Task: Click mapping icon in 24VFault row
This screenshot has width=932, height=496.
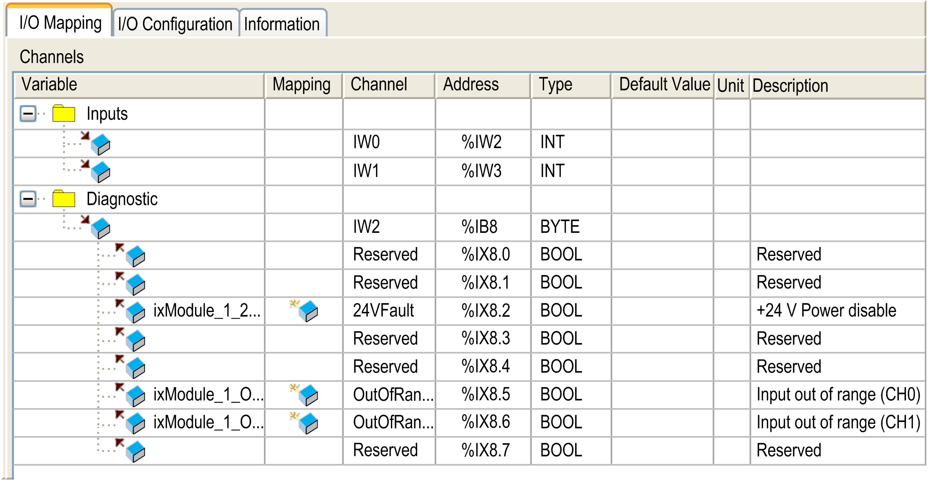Action: click(308, 311)
